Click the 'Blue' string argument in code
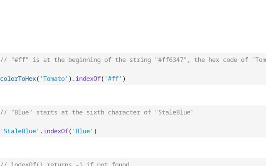 pyautogui.click(x=82, y=131)
